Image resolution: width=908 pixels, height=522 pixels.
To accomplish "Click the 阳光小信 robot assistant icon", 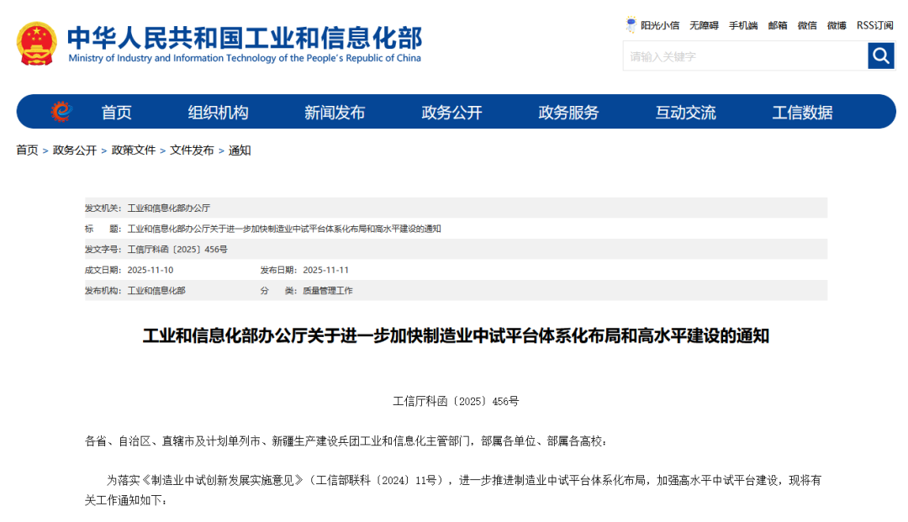I will pos(630,25).
